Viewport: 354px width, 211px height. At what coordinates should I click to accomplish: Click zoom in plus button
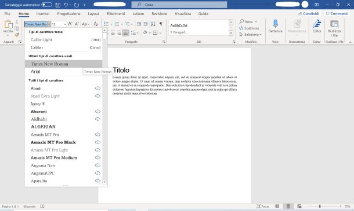[x=340, y=206]
